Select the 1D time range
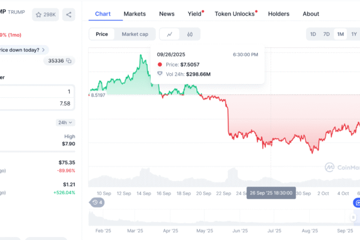 tap(313, 34)
